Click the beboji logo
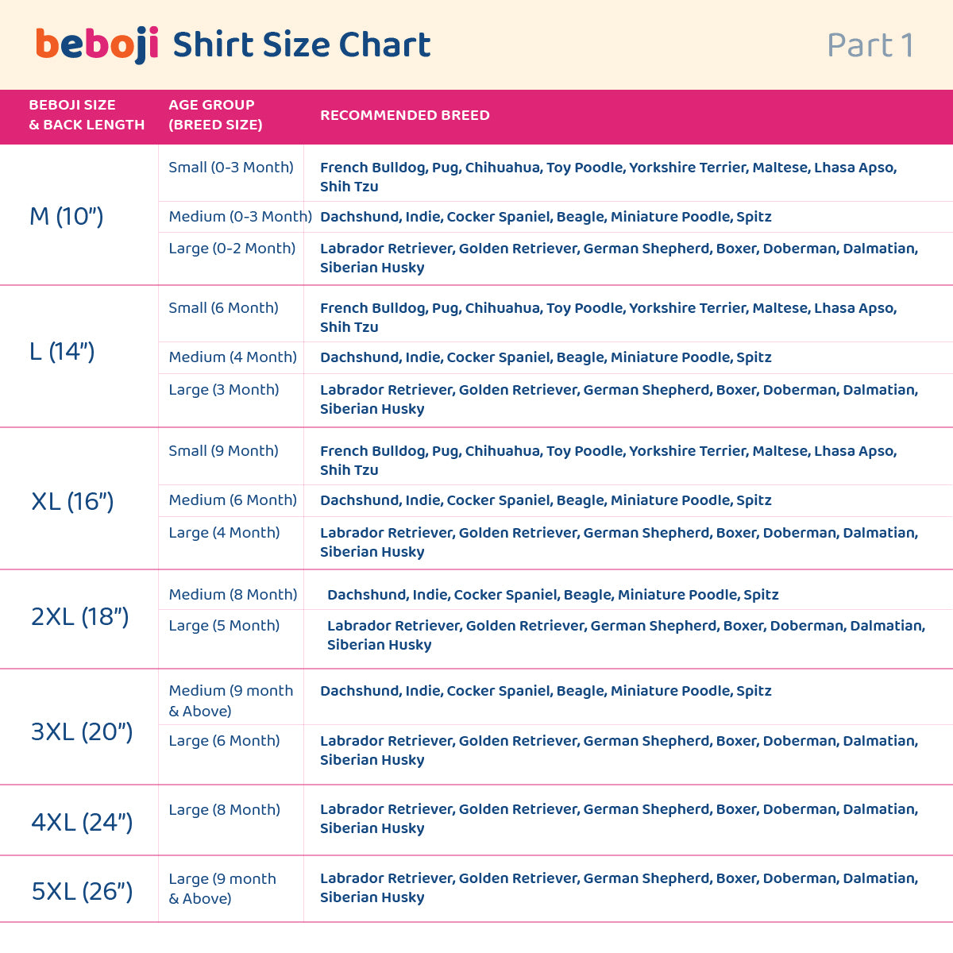This screenshot has height=953, width=953. click(97, 44)
